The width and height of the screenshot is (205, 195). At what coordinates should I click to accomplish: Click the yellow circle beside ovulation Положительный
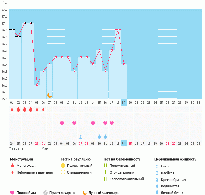click(x=63, y=166)
